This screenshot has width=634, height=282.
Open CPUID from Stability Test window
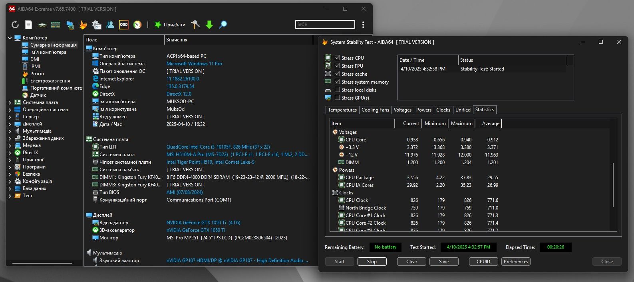click(483, 262)
